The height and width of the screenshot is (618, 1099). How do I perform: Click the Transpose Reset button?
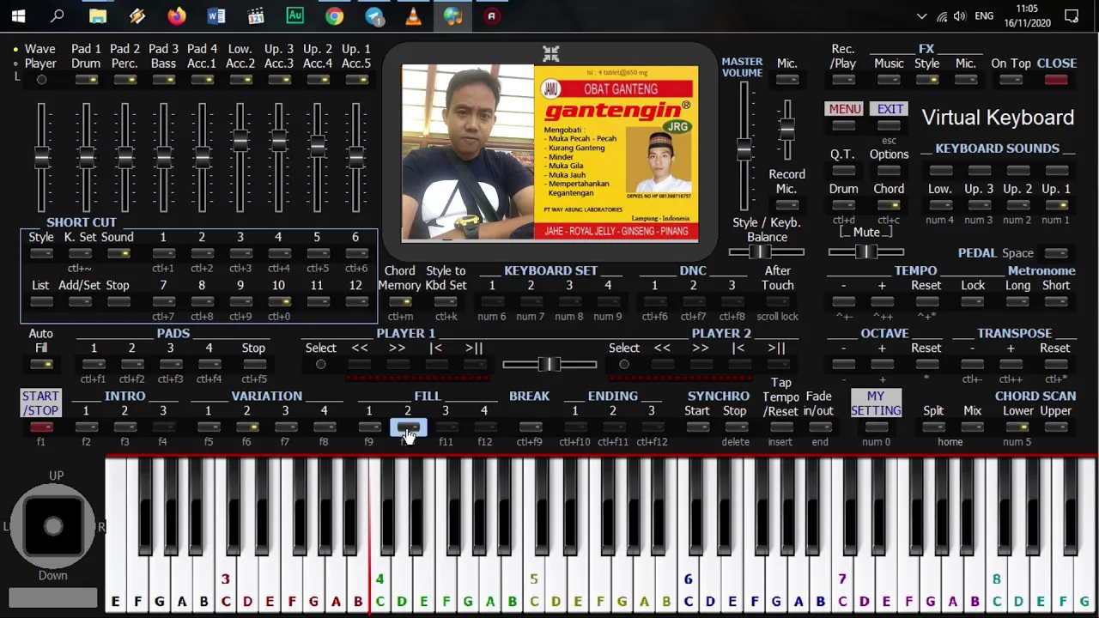1054,365
